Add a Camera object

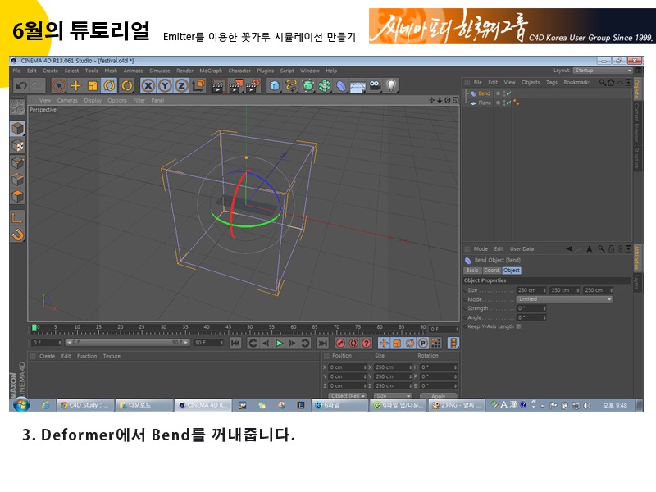click(375, 86)
